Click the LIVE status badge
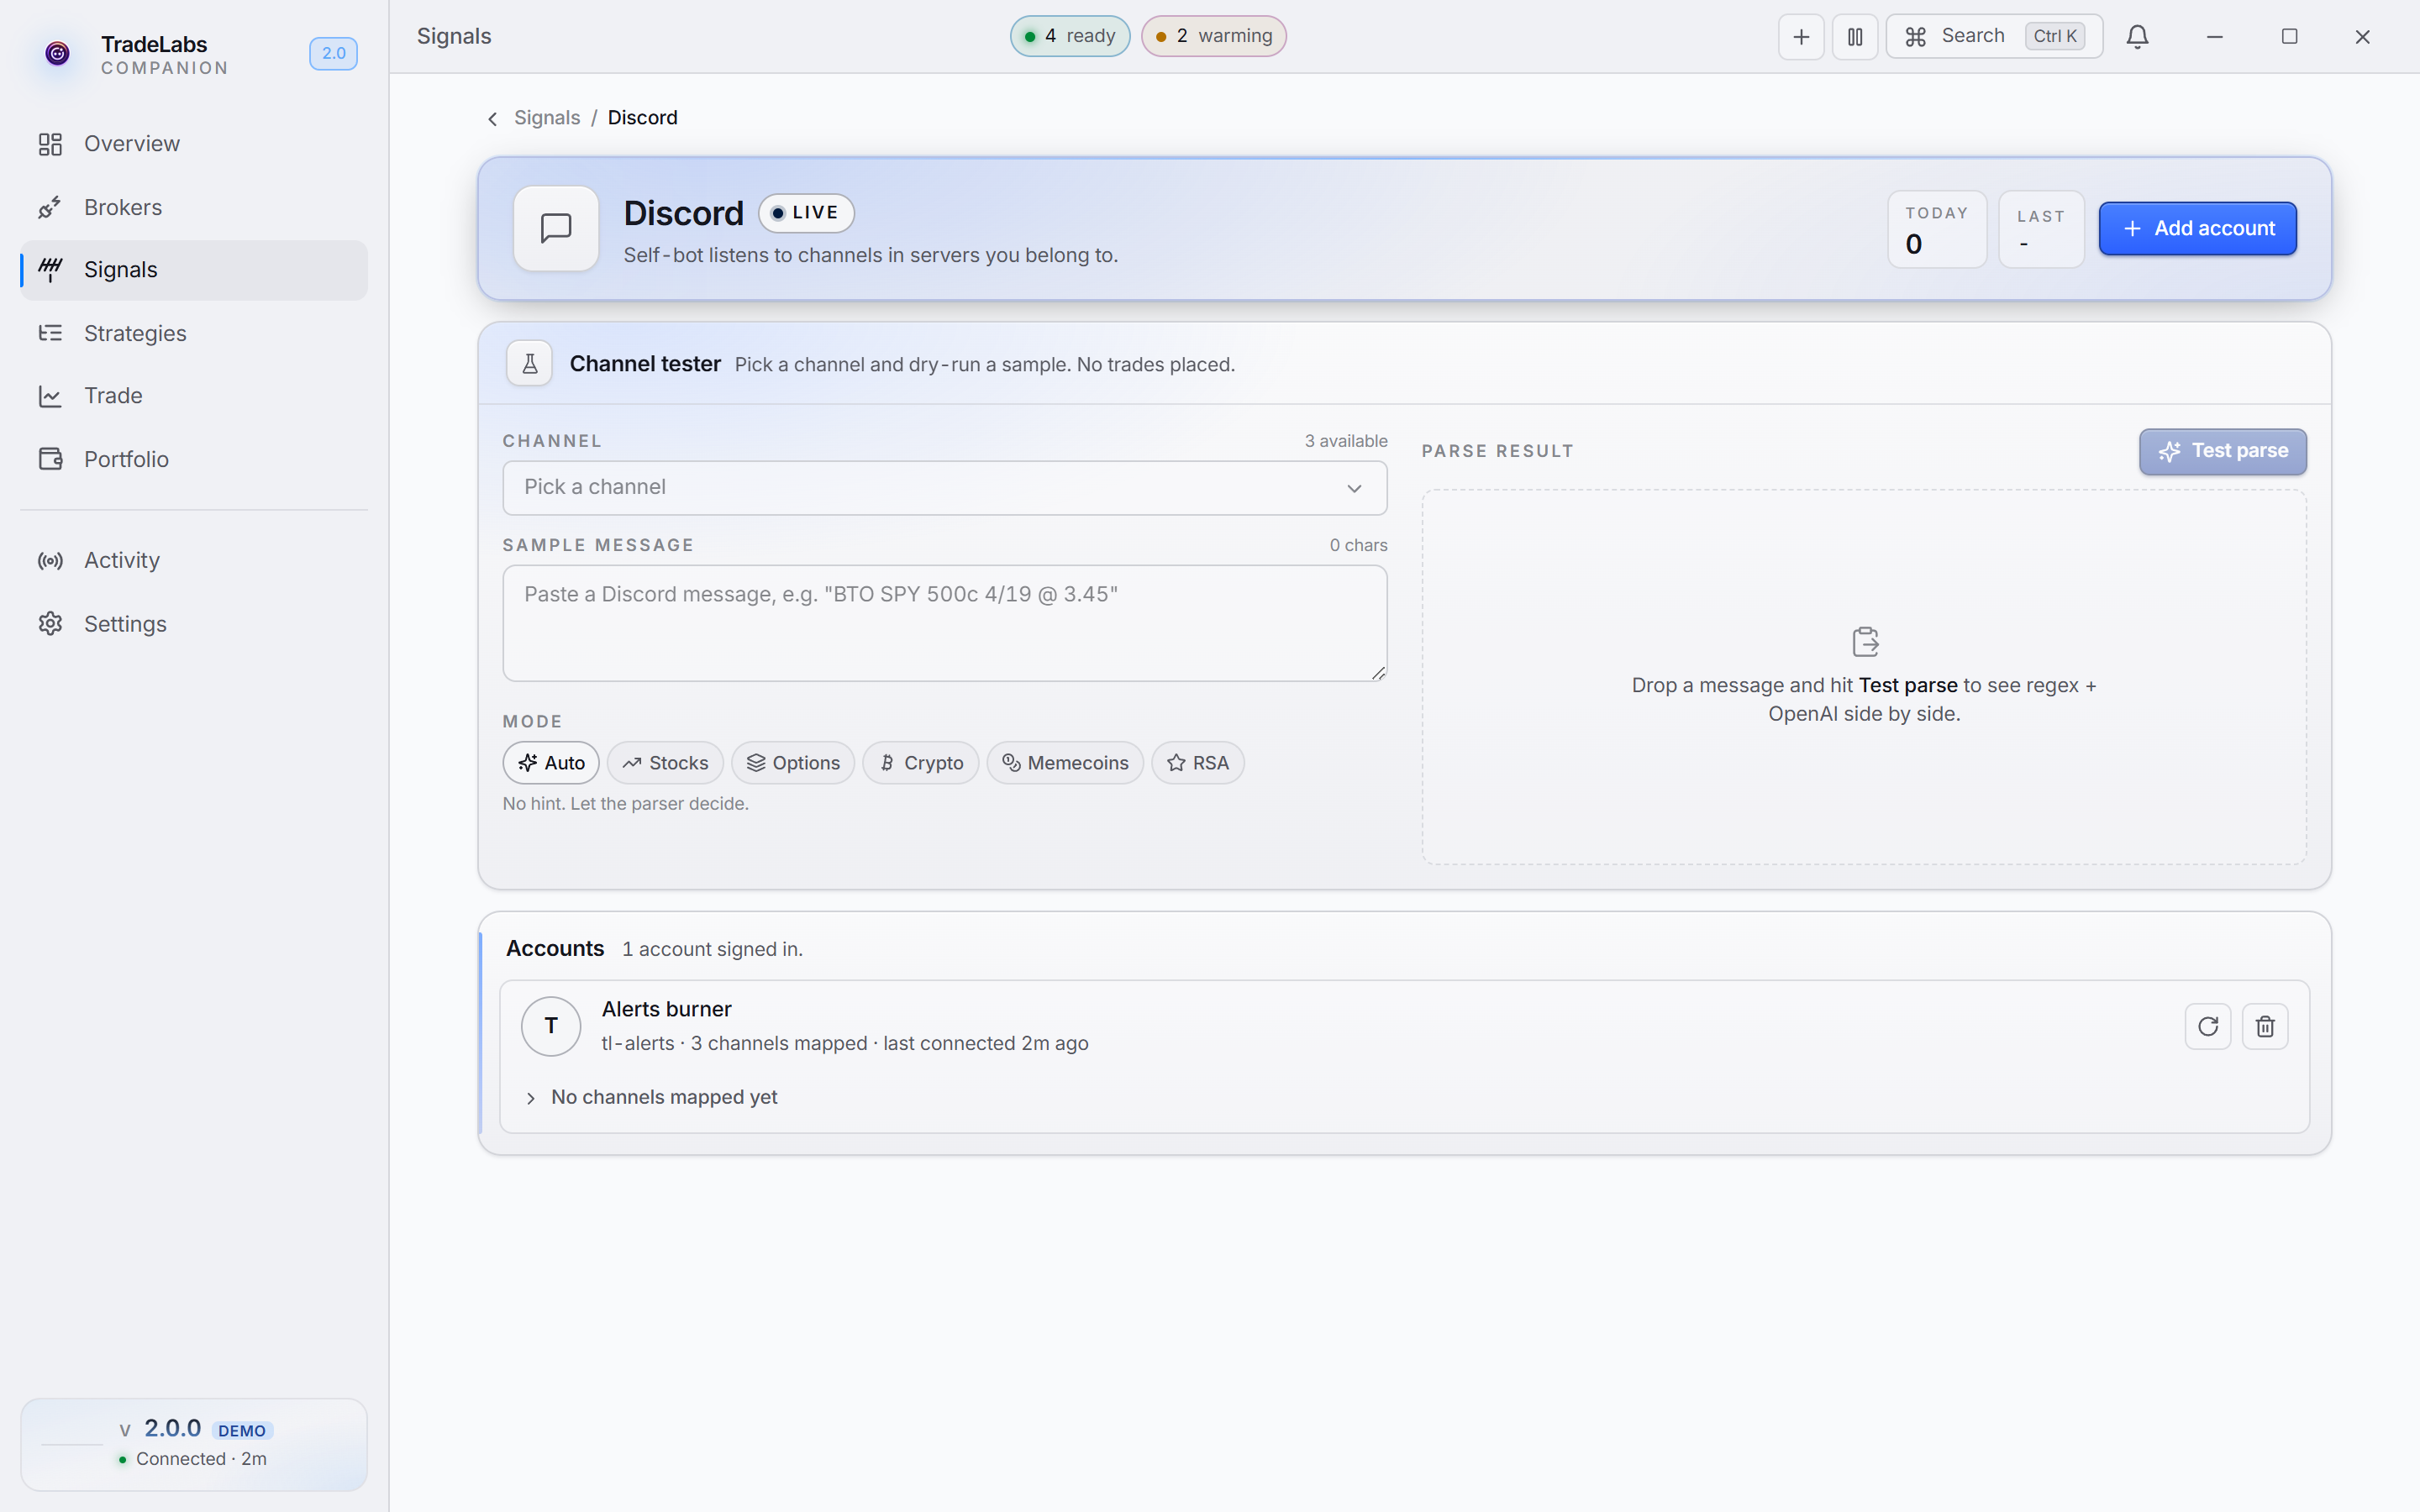Image resolution: width=2420 pixels, height=1512 pixels. pyautogui.click(x=806, y=213)
